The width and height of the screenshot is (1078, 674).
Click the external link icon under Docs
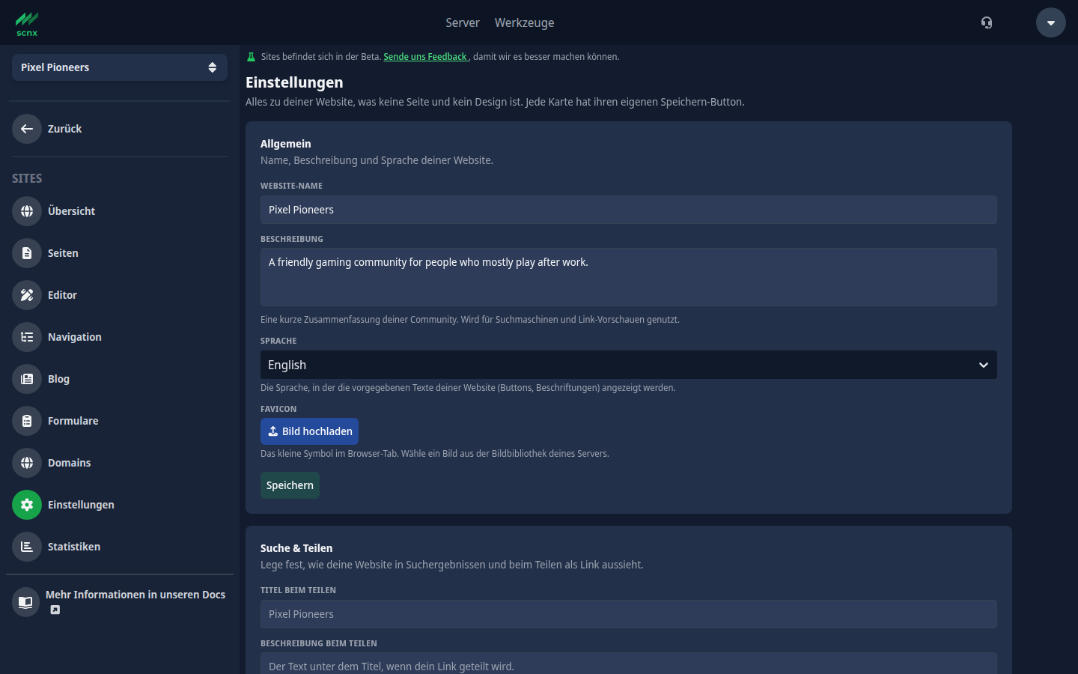(x=55, y=610)
